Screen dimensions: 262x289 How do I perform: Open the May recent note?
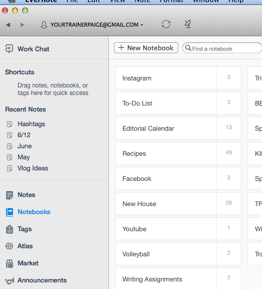(24, 157)
